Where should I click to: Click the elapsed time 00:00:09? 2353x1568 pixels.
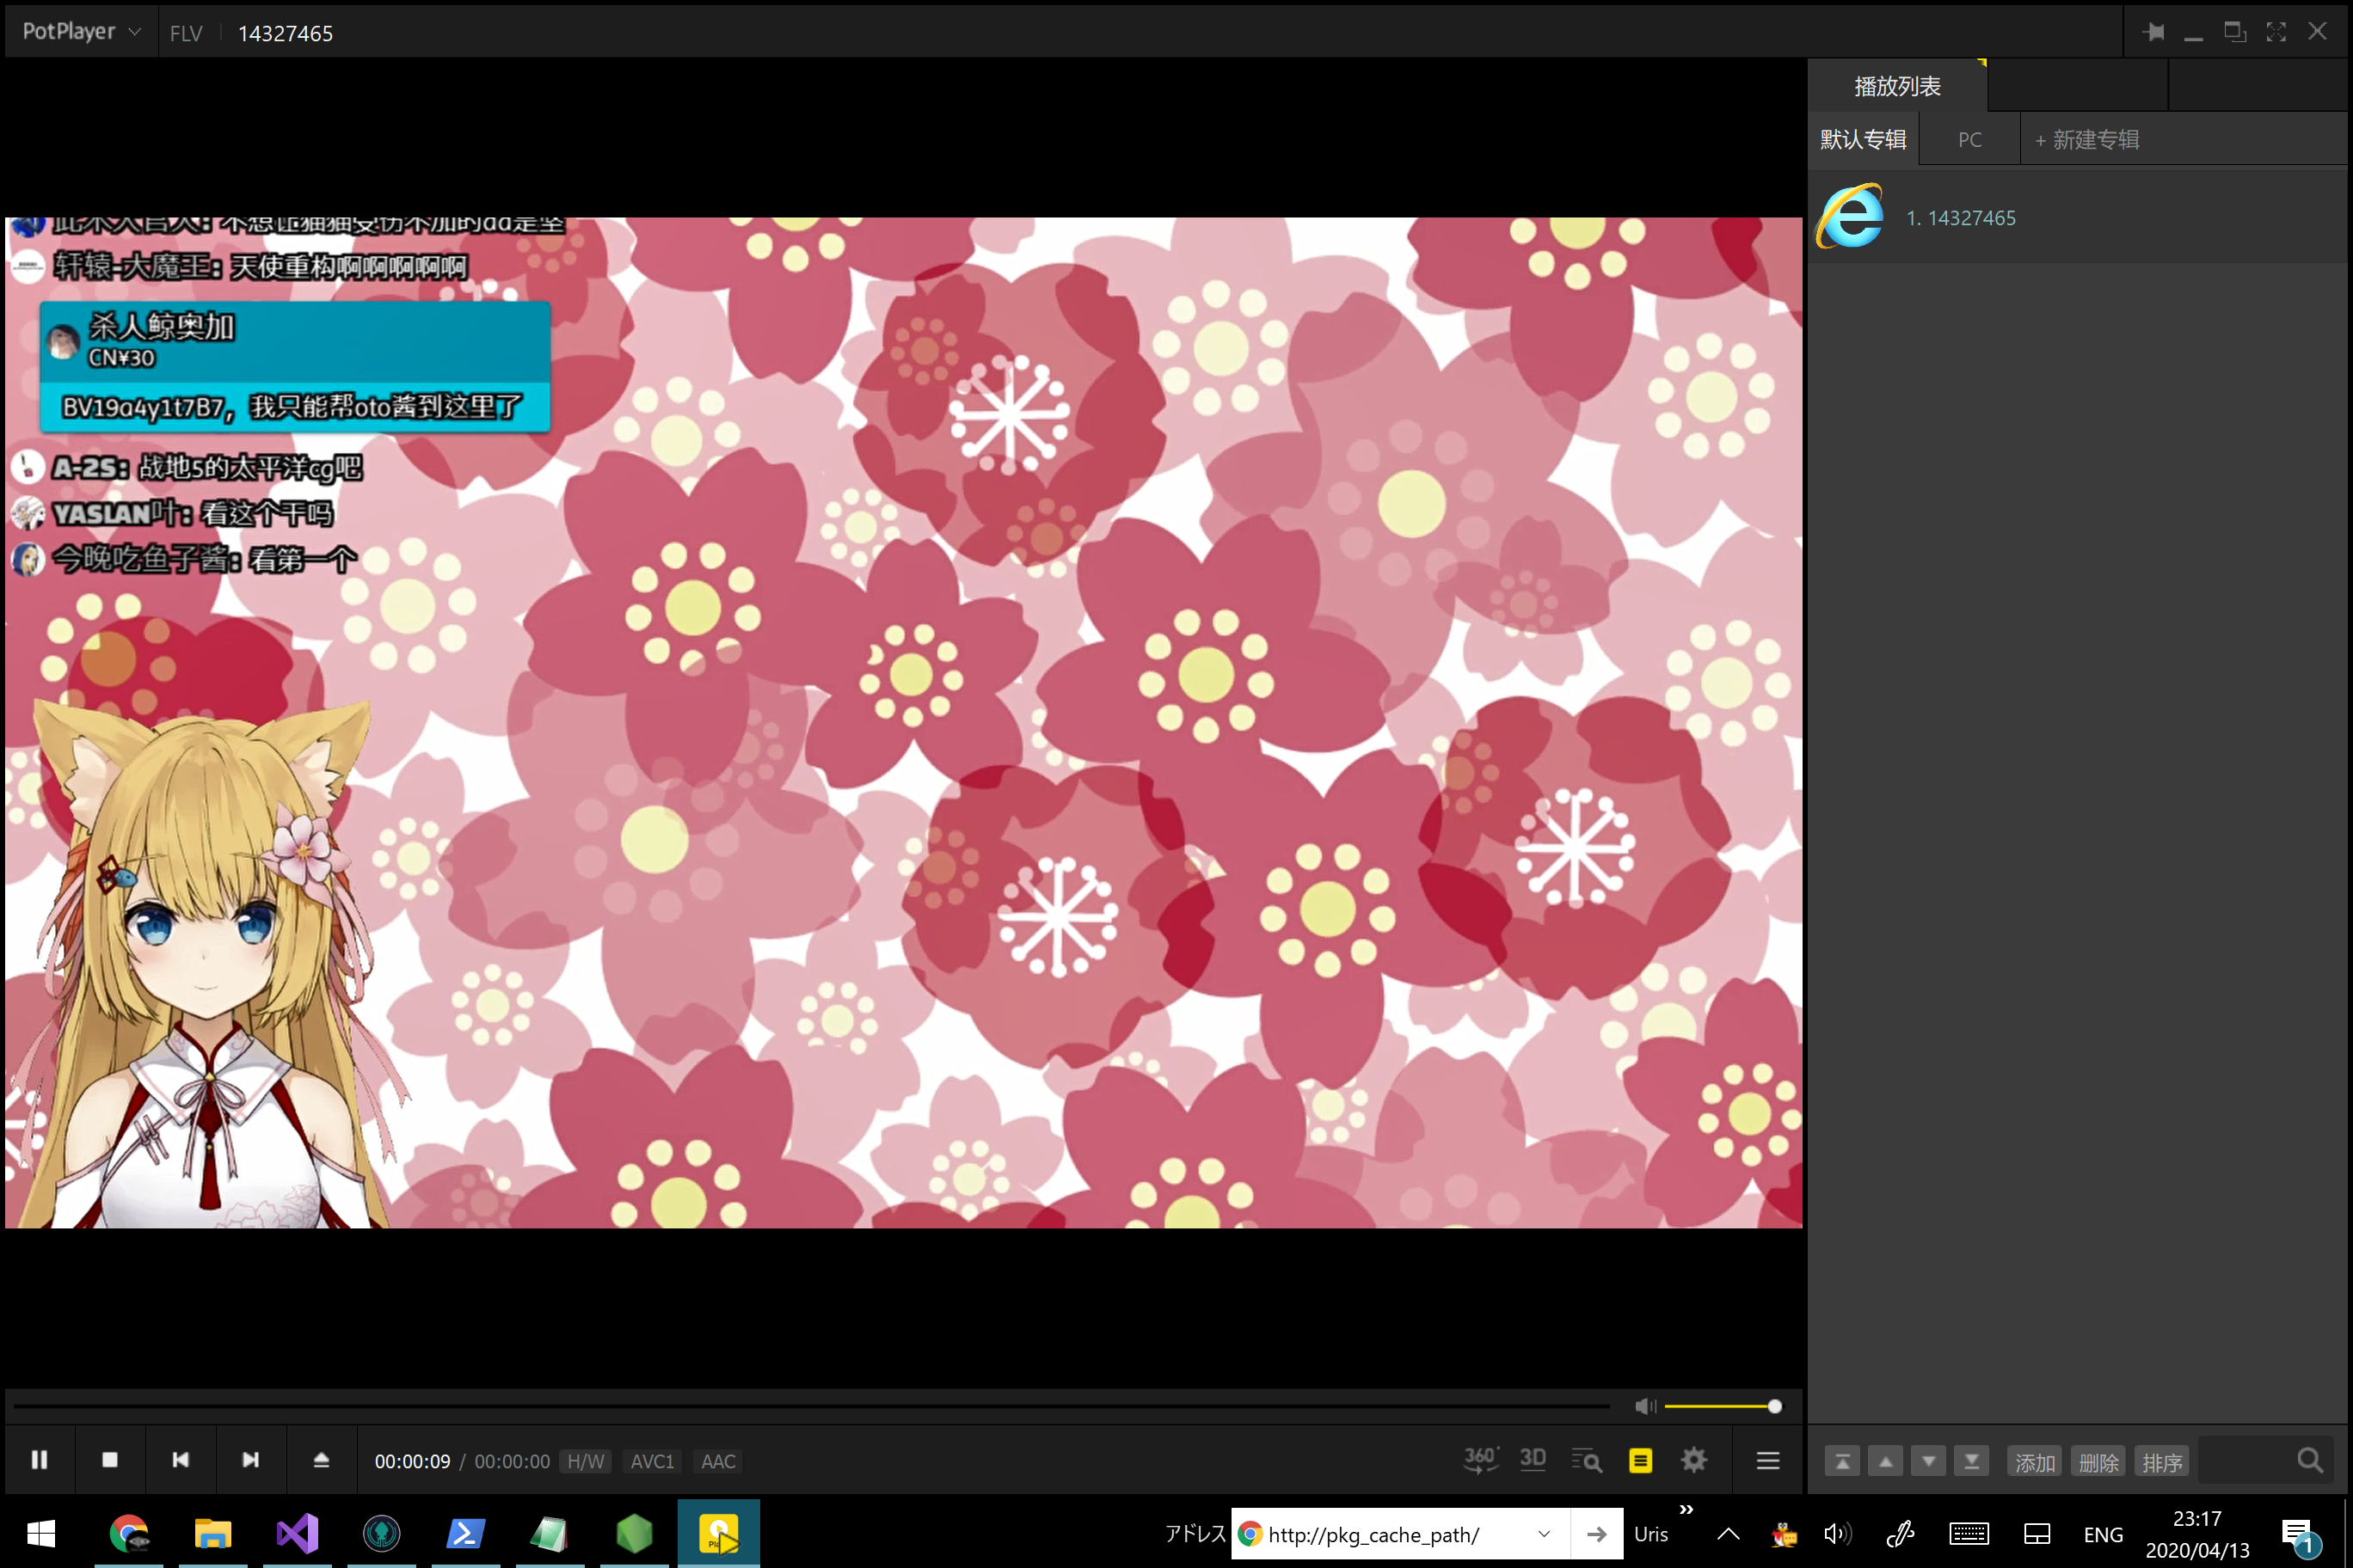click(x=412, y=1461)
